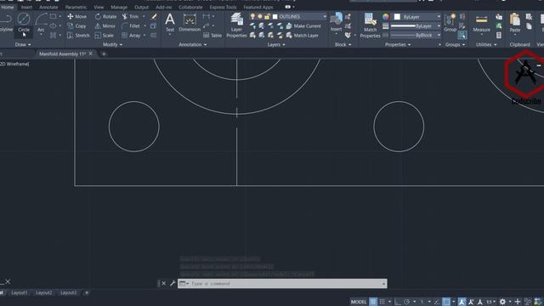
Task: Toggle annotation visibility in status bar
Action: click(x=462, y=302)
